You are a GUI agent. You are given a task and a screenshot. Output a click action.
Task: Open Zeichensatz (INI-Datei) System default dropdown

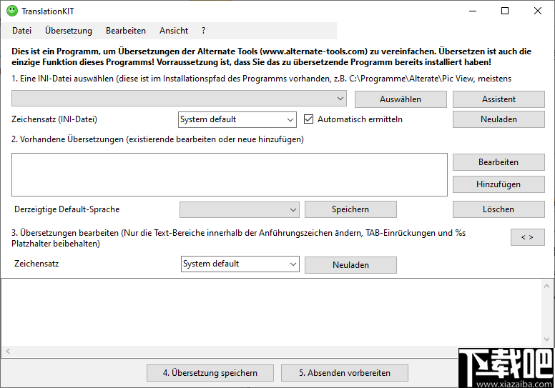237,119
